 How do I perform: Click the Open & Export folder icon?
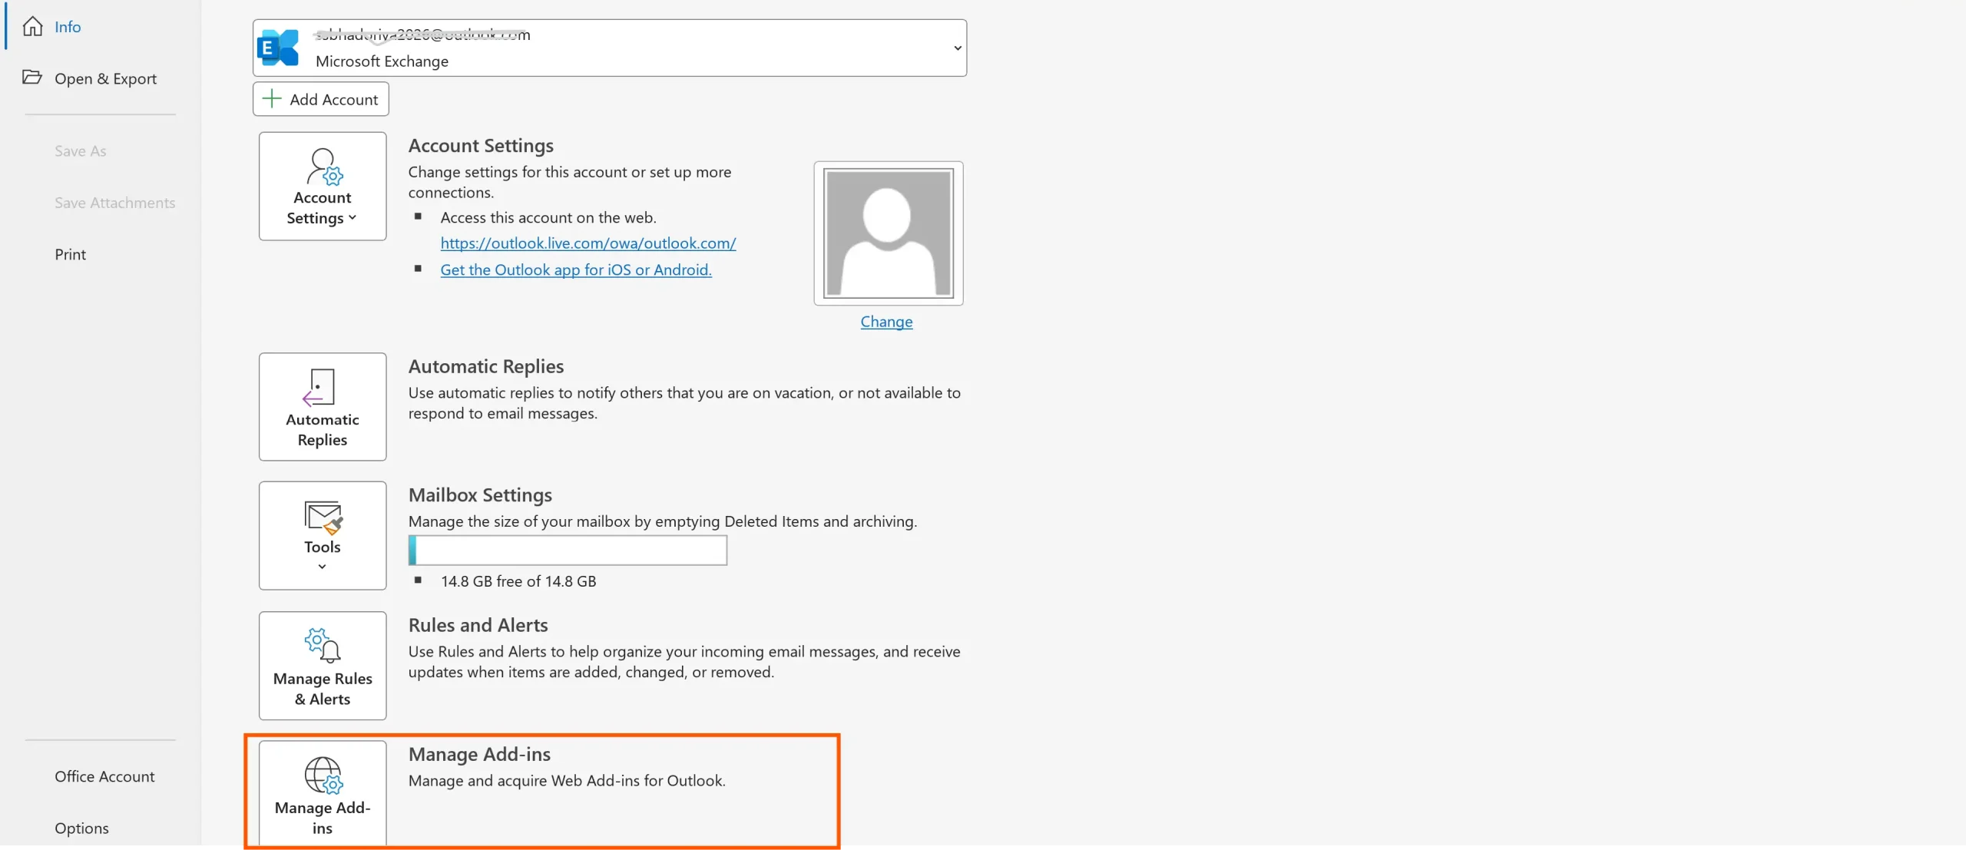(x=32, y=78)
